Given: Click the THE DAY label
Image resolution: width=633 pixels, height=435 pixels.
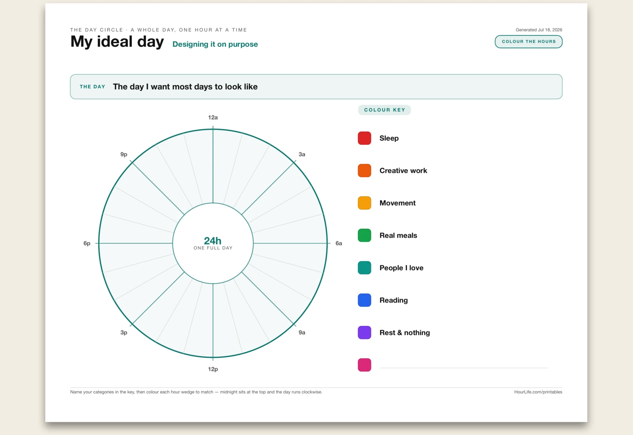Looking at the screenshot, I should [x=93, y=87].
